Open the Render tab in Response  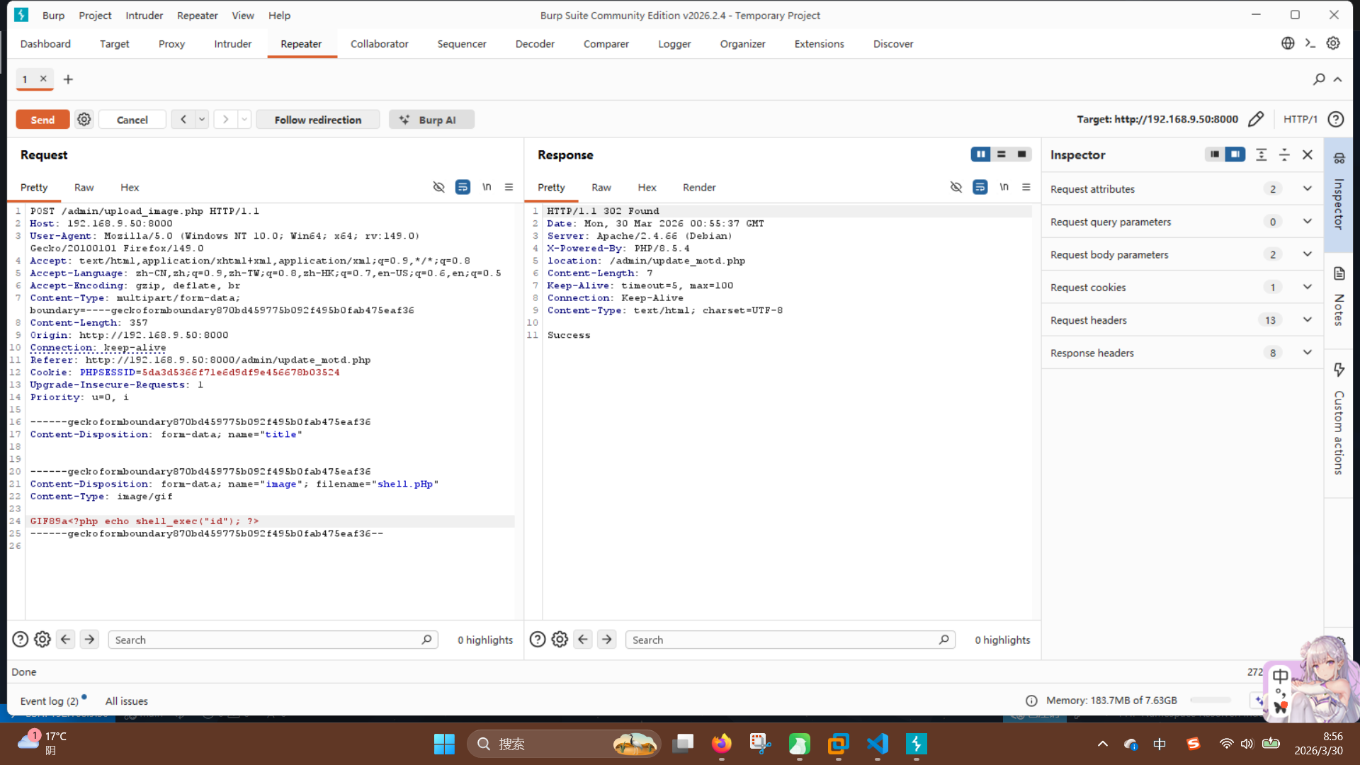coord(698,188)
